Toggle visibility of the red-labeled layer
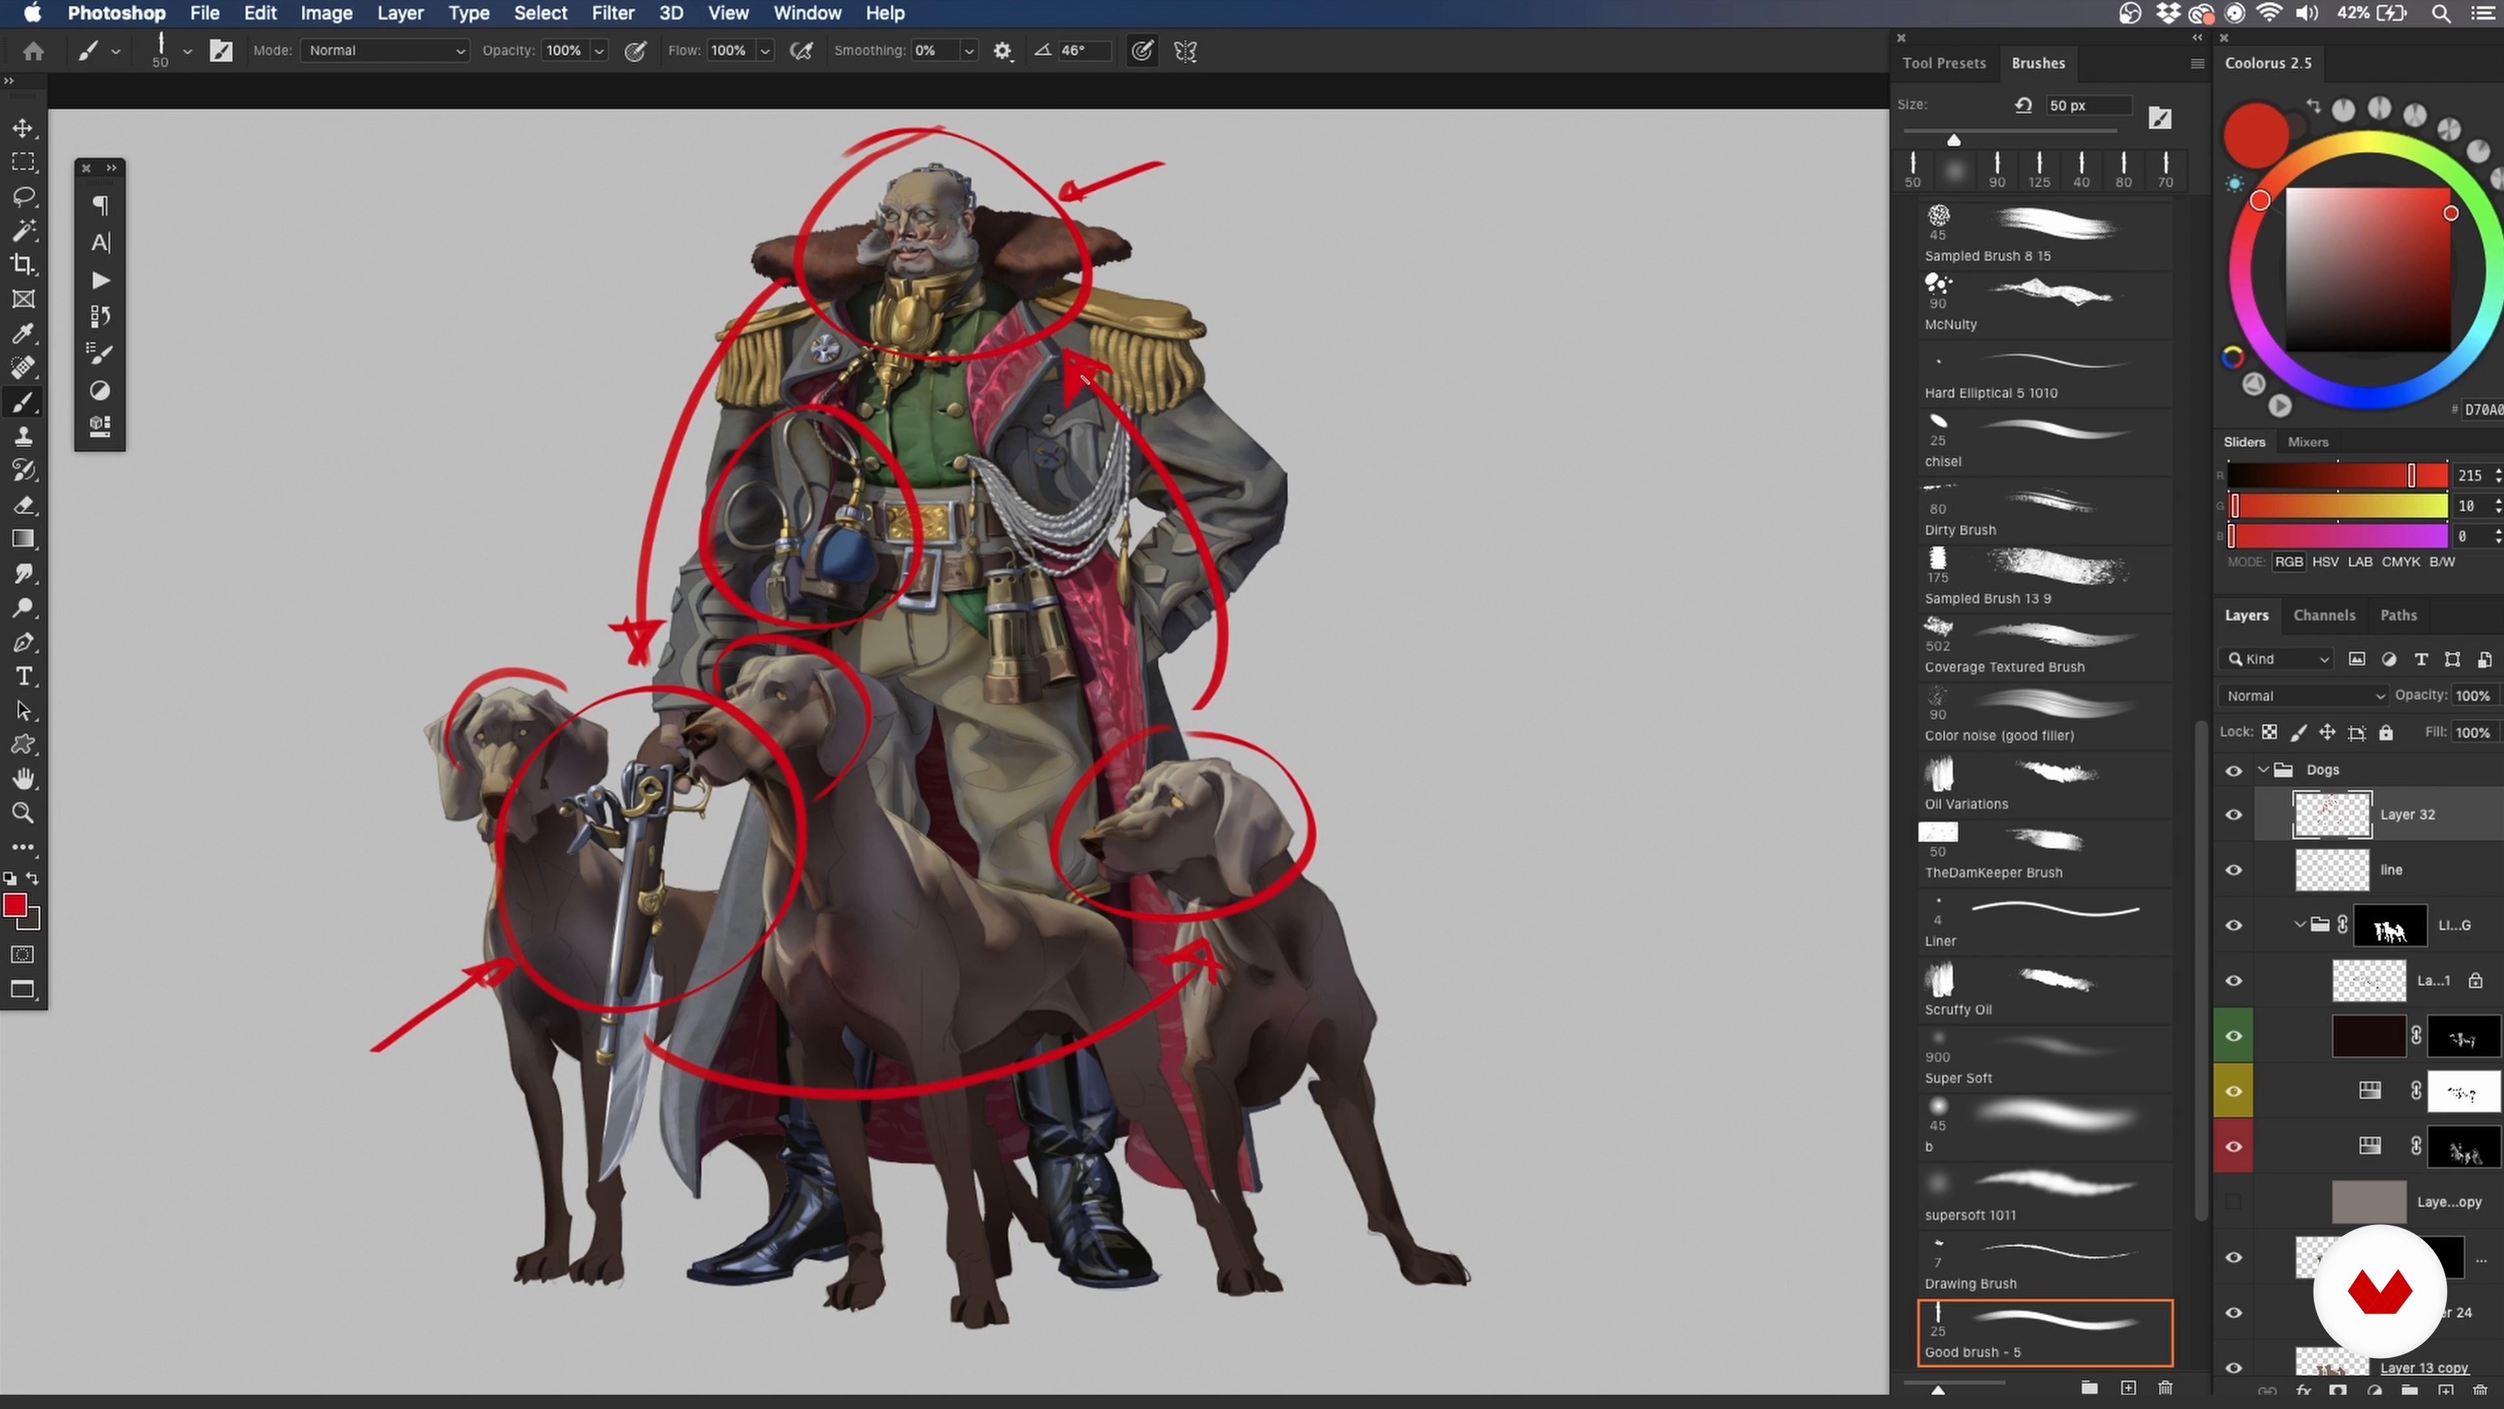Image resolution: width=2504 pixels, height=1409 pixels. (x=2234, y=1147)
